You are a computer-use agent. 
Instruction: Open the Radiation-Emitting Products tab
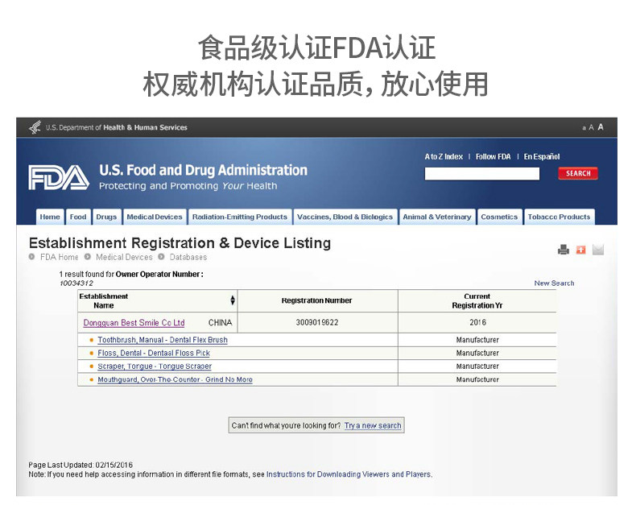[240, 217]
